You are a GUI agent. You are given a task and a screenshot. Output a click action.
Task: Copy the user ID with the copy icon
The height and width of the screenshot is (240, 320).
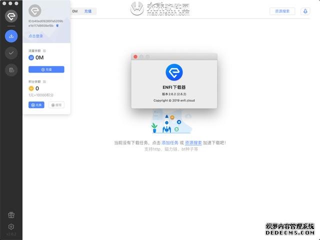click(57, 25)
